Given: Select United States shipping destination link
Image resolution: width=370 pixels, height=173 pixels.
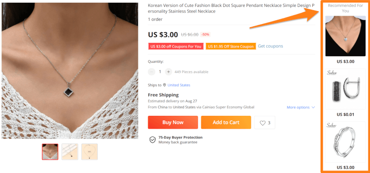Looking at the screenshot, I should click(179, 85).
